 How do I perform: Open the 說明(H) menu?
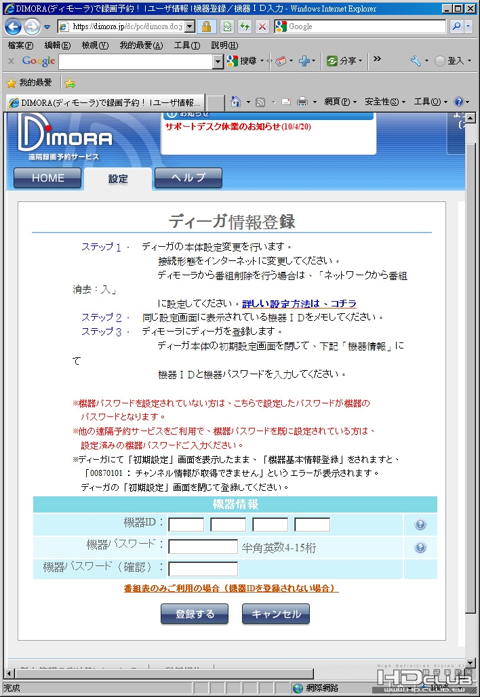[x=224, y=45]
